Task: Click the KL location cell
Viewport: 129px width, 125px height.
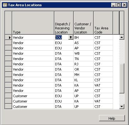Action: pos(83,80)
